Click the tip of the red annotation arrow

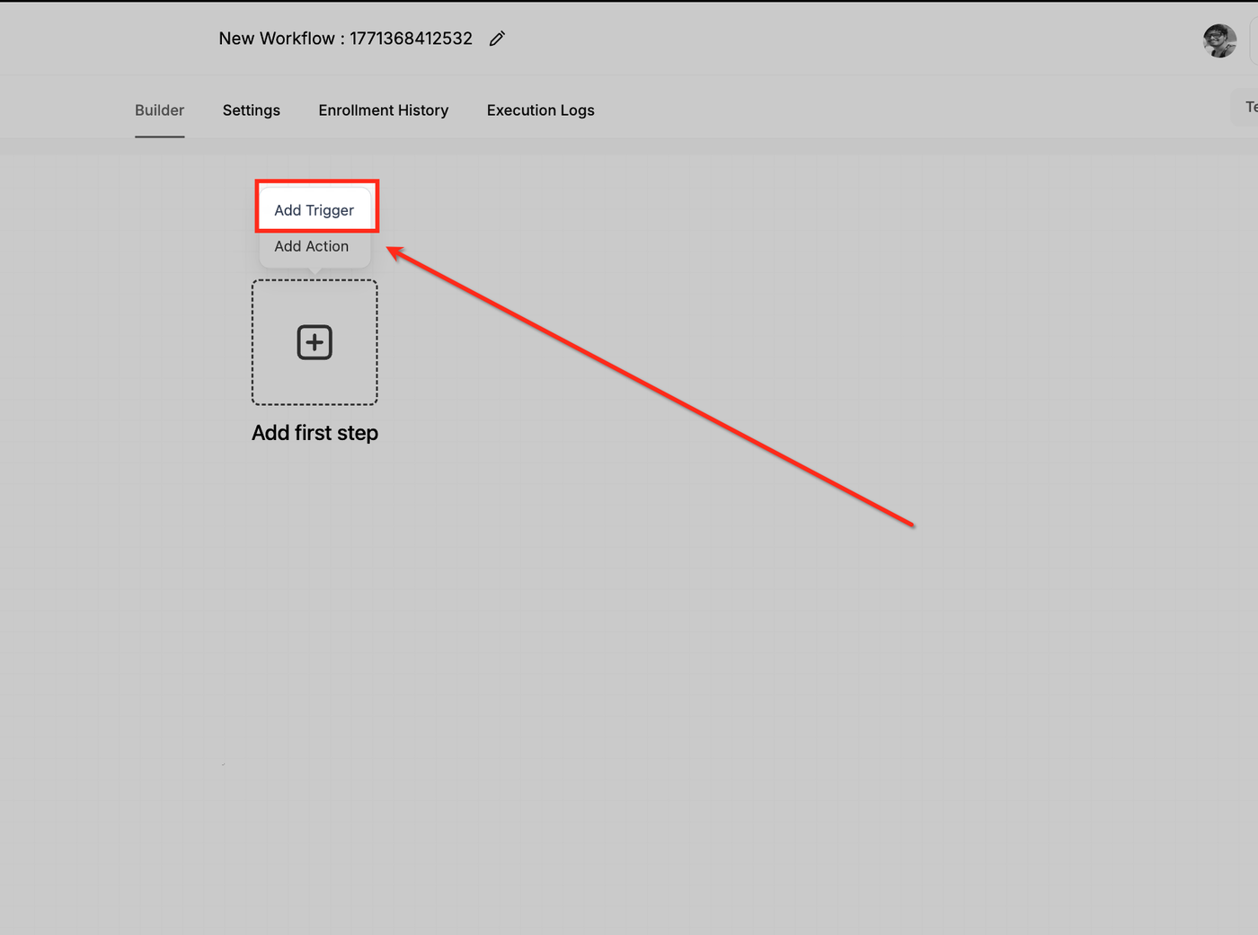pos(389,249)
